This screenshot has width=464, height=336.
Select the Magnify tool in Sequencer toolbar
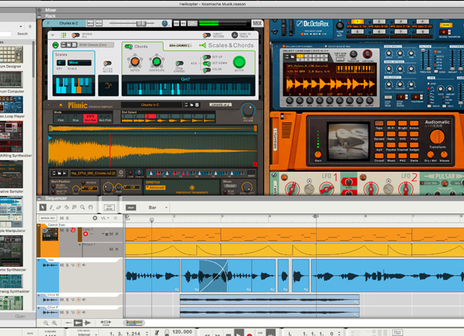pos(83,207)
